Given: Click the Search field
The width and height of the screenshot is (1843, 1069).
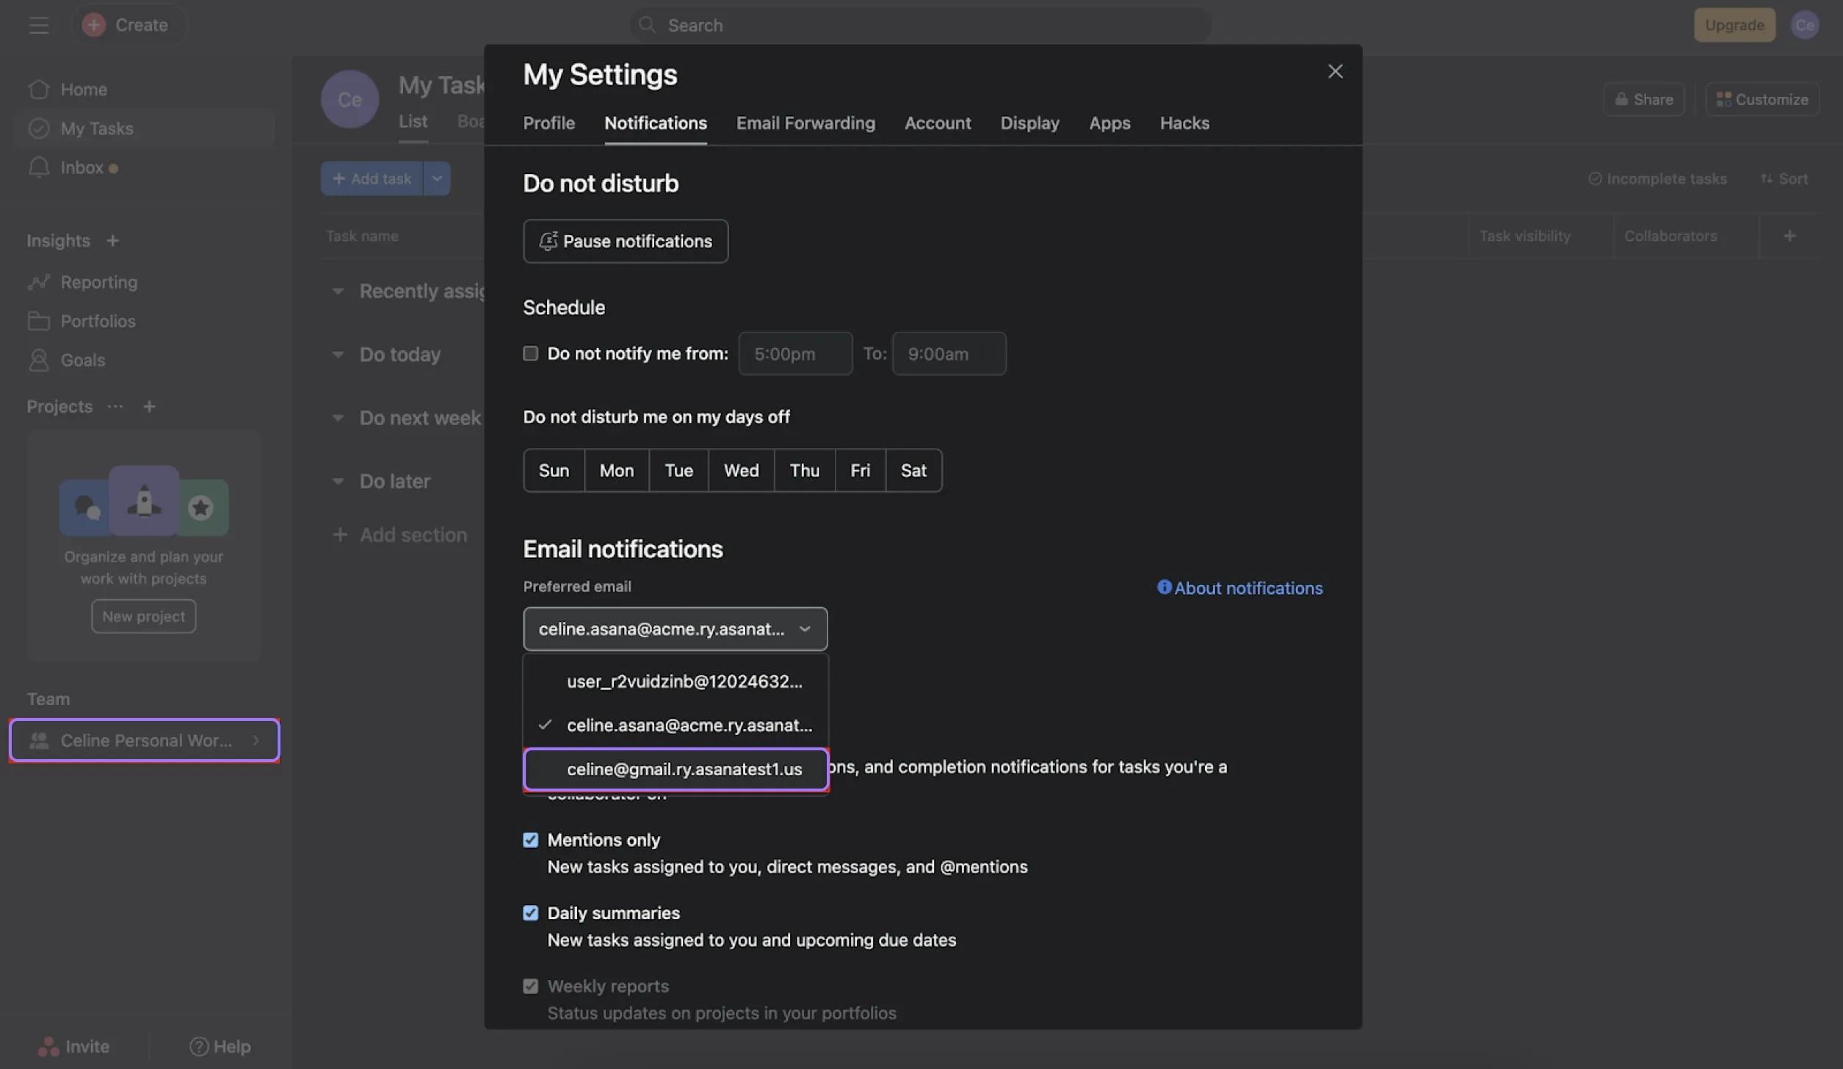Looking at the screenshot, I should [x=918, y=24].
